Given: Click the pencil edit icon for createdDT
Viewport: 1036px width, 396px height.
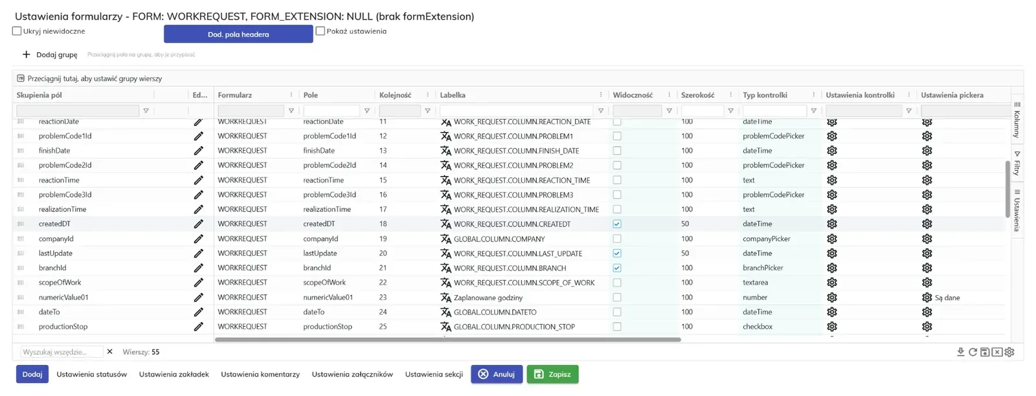Looking at the screenshot, I should [x=198, y=224].
